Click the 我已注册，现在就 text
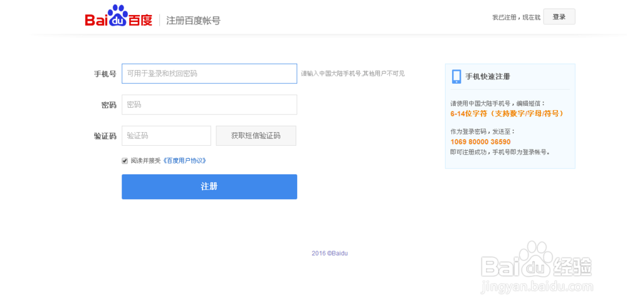 (x=516, y=18)
